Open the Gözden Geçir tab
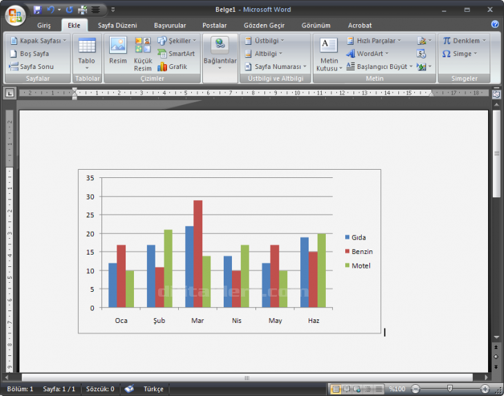Viewport: 504px width, 396px height. pyautogui.click(x=264, y=26)
